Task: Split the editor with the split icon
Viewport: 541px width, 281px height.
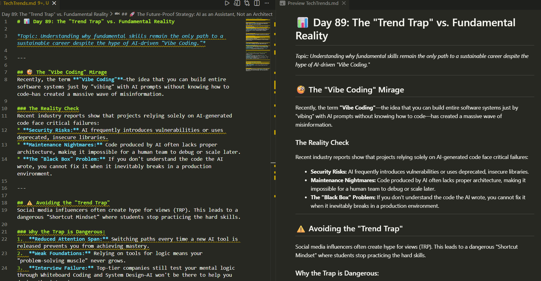Action: [257, 3]
